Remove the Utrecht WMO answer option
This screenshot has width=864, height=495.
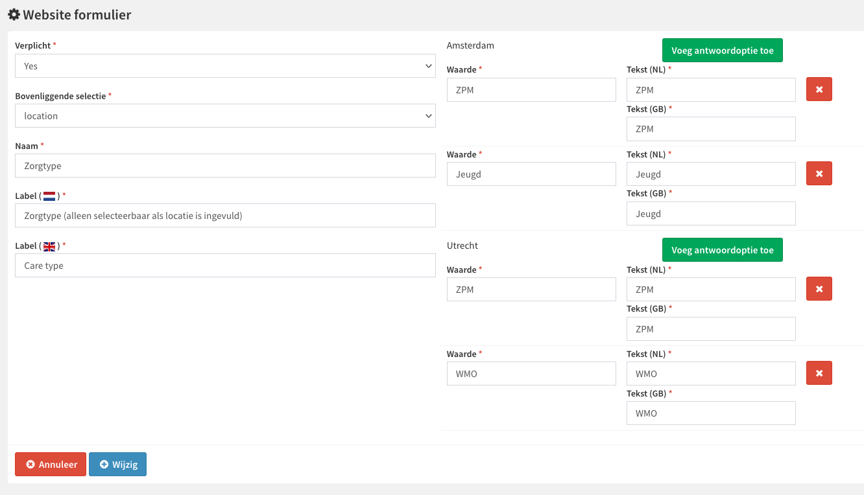point(819,373)
